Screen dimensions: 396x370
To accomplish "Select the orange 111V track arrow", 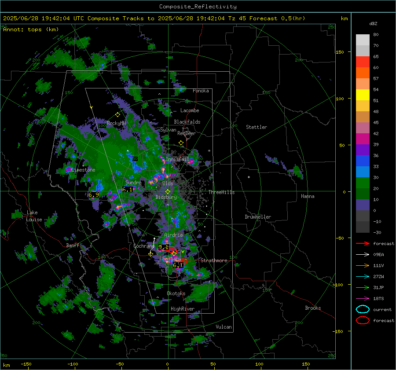I will [363, 265].
